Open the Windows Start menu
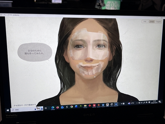Viewport: 165px width, 124px height. coord(8,110)
